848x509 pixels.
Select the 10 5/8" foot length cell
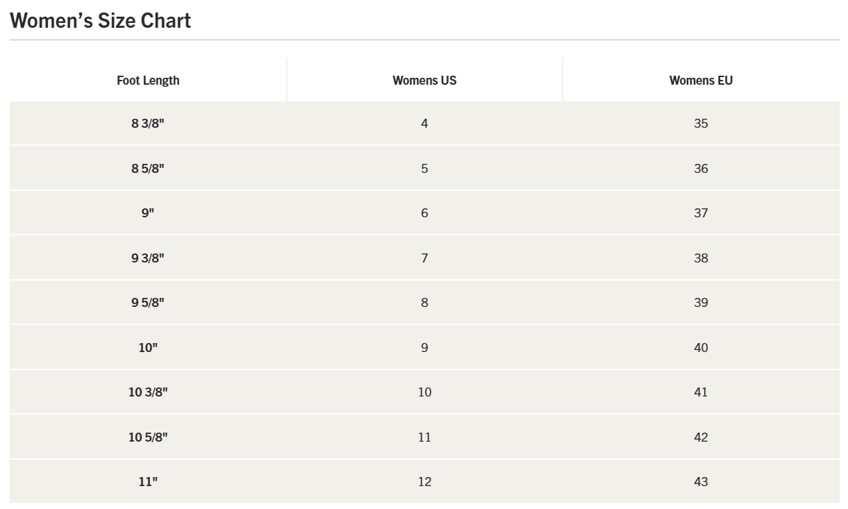click(x=148, y=437)
